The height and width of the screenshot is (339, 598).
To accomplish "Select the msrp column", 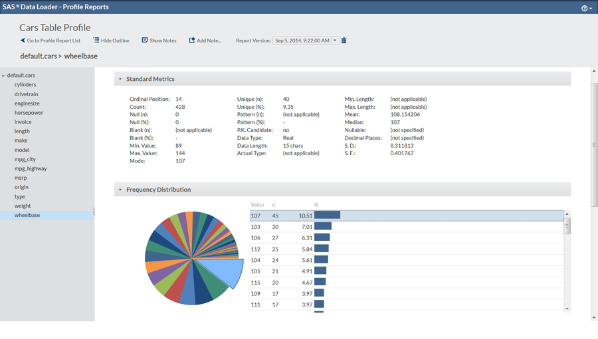I will click(21, 178).
